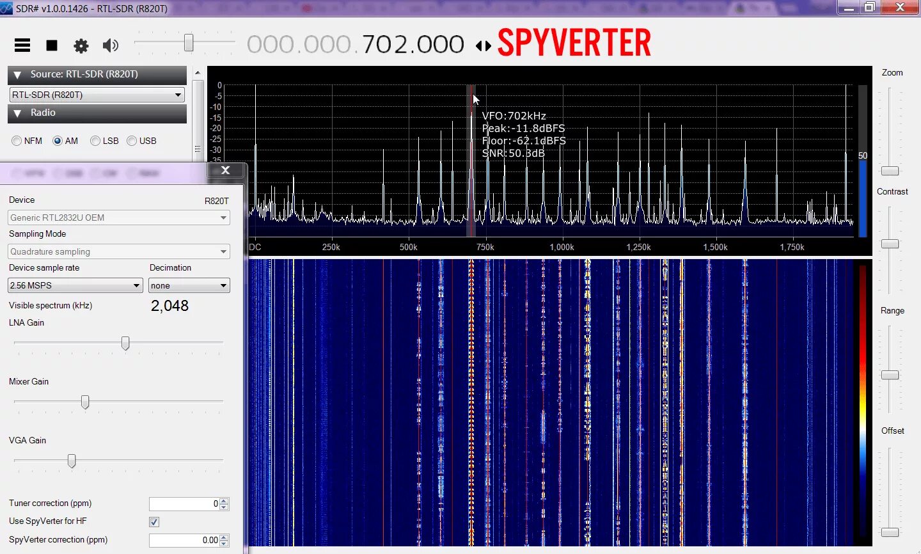
Task: Click the scroll-up arrow of the side panel
Action: (198, 73)
